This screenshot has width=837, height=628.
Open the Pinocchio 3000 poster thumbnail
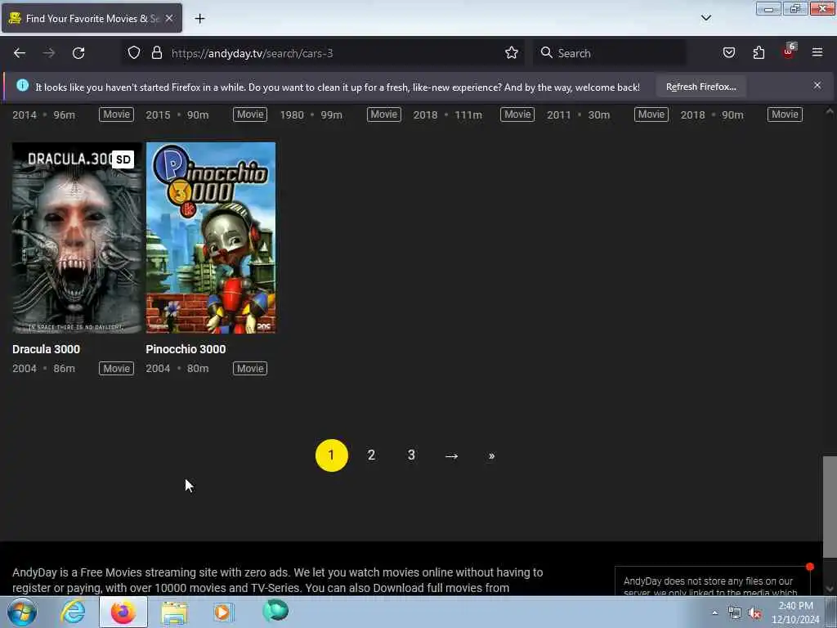[x=211, y=238]
